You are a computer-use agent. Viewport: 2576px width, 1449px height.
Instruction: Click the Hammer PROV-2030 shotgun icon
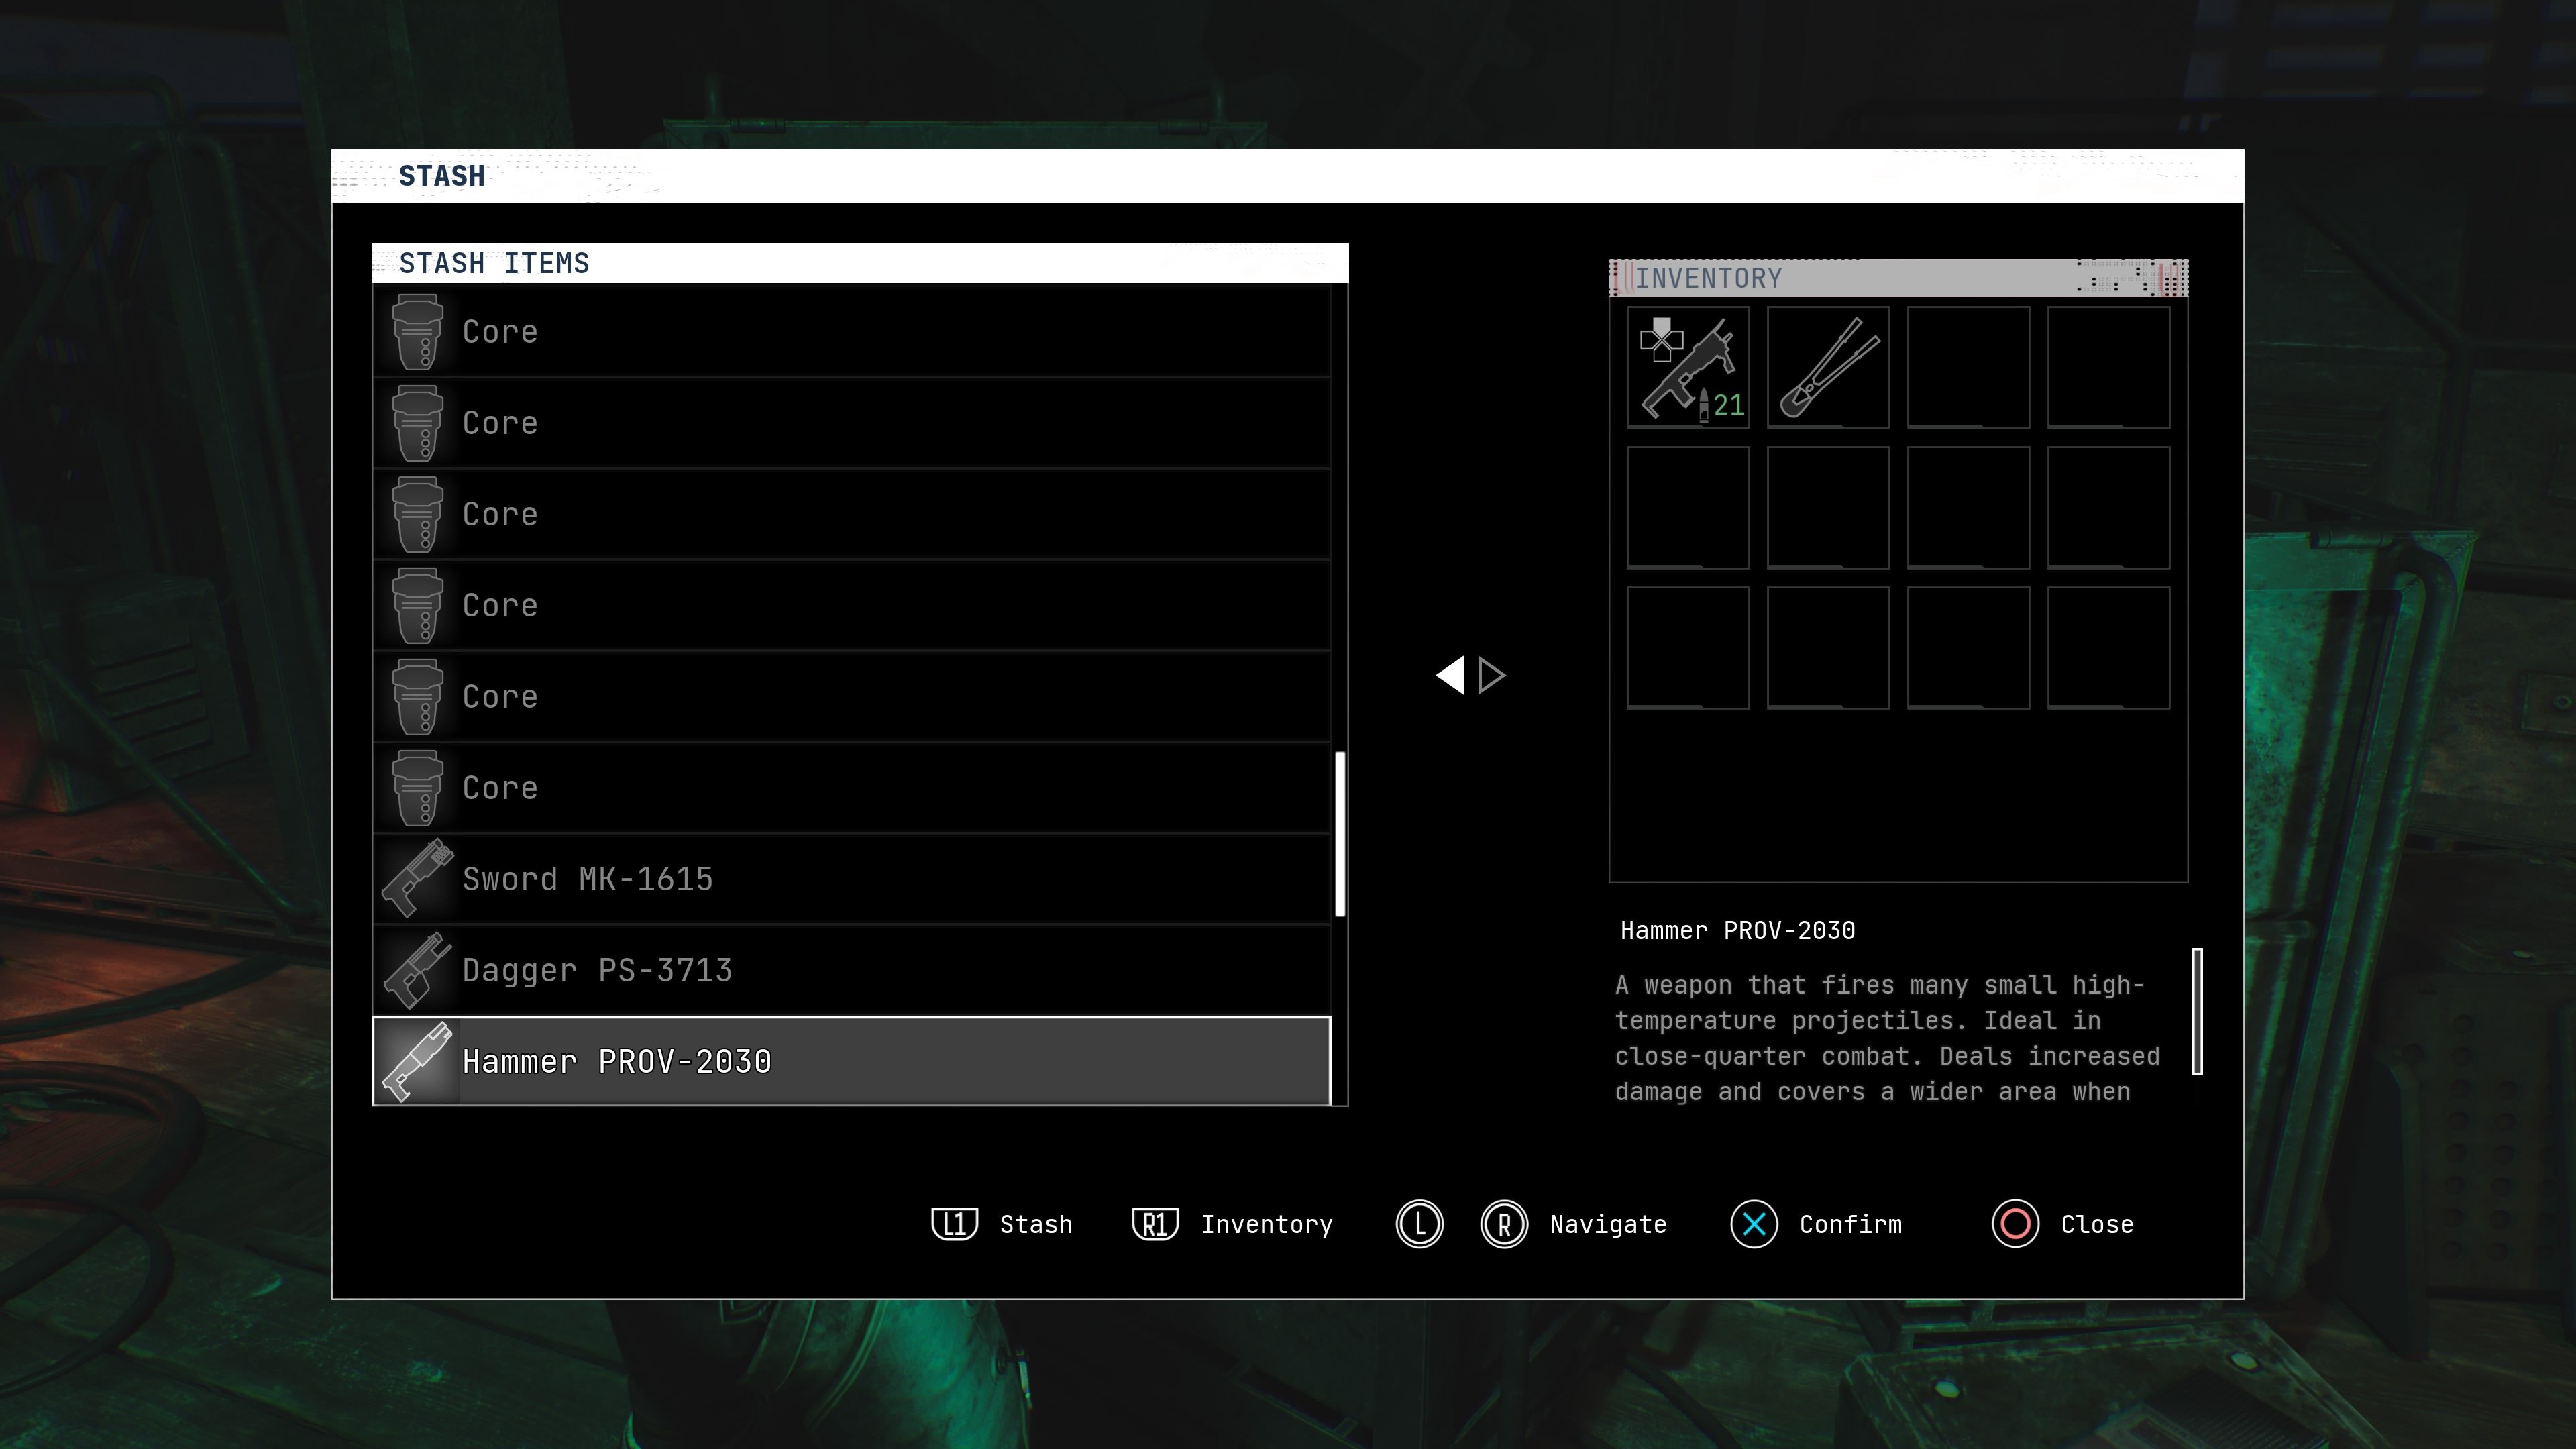(416, 1061)
